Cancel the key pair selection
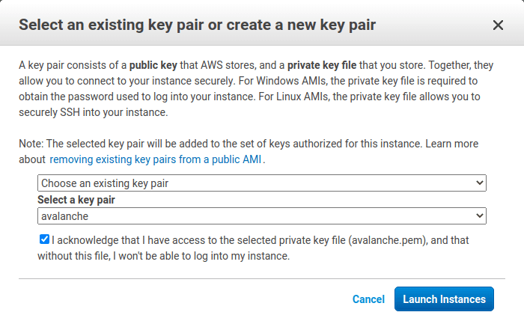Image resolution: width=524 pixels, height=324 pixels. pyautogui.click(x=368, y=299)
